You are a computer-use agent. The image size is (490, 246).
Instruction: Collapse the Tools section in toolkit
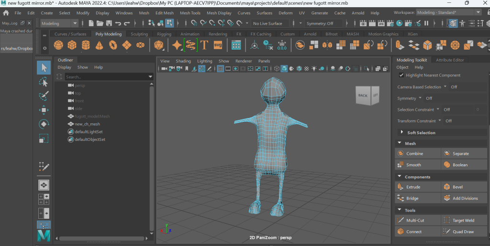click(400, 210)
